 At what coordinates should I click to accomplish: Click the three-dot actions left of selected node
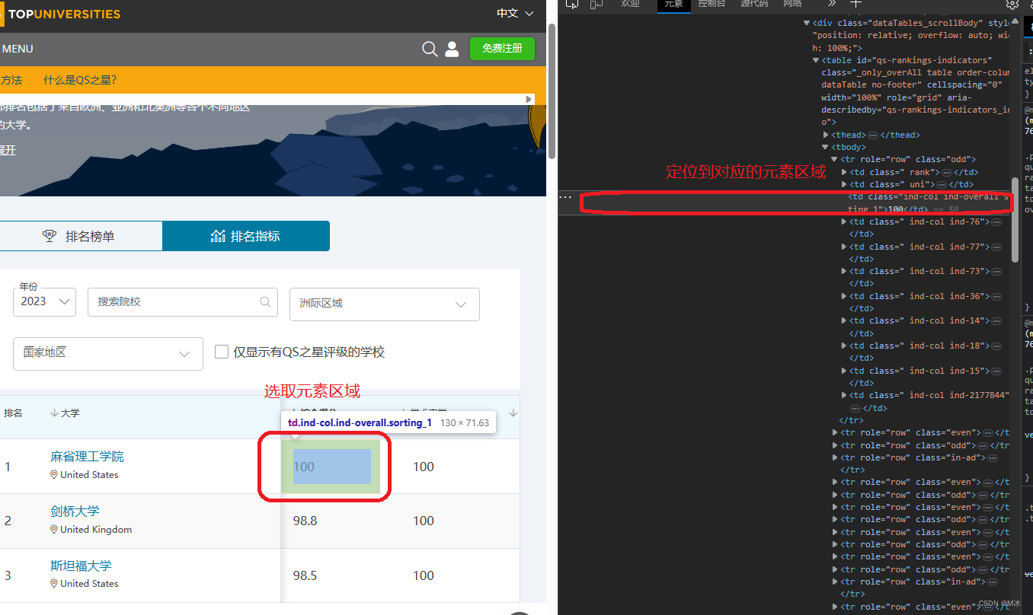[565, 196]
